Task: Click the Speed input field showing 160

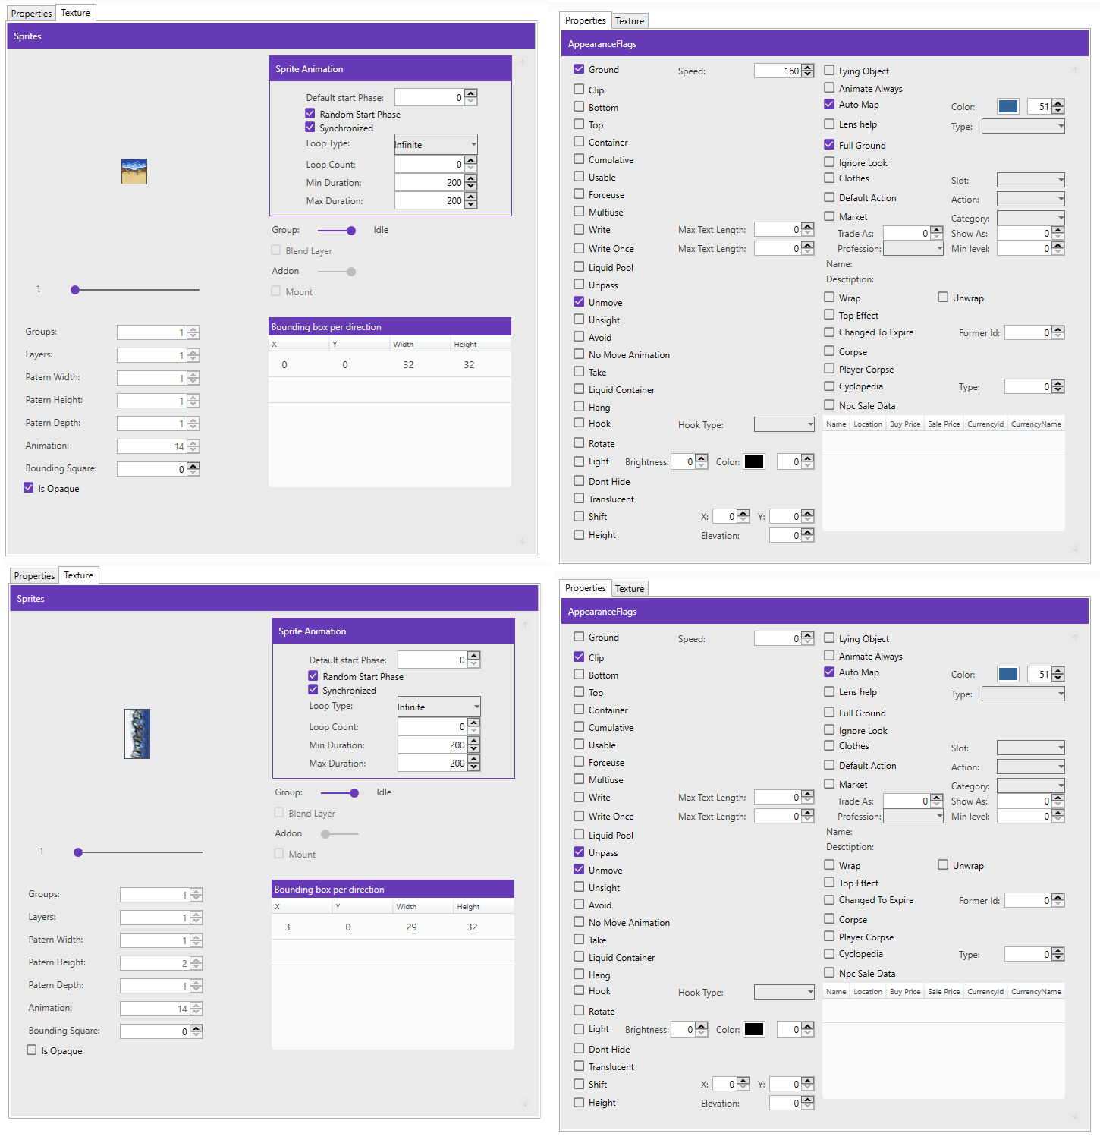Action: pos(778,70)
